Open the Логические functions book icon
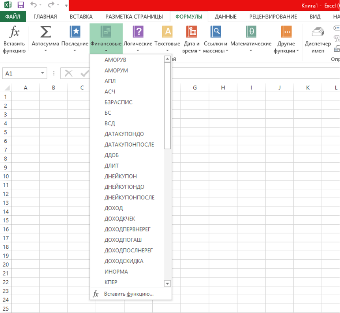Viewport: 340px width, 313px height. point(138,32)
